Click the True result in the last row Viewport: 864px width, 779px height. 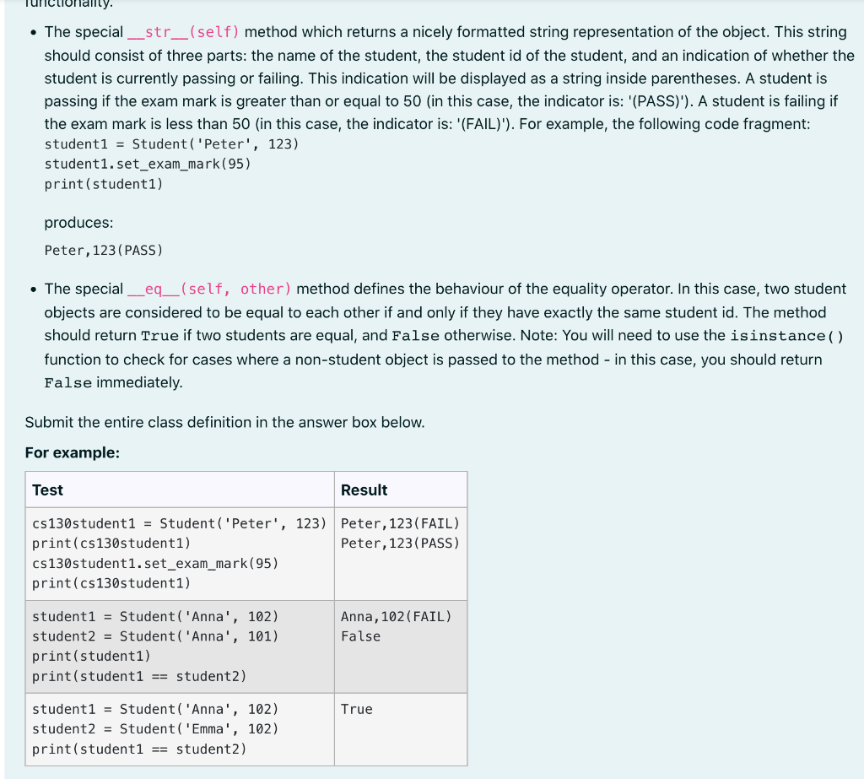(354, 709)
